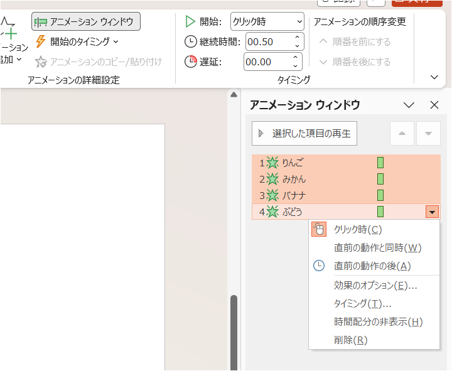The width and height of the screenshot is (452, 371).
Task: Click the 継続時間 input field
Action: coord(267,41)
